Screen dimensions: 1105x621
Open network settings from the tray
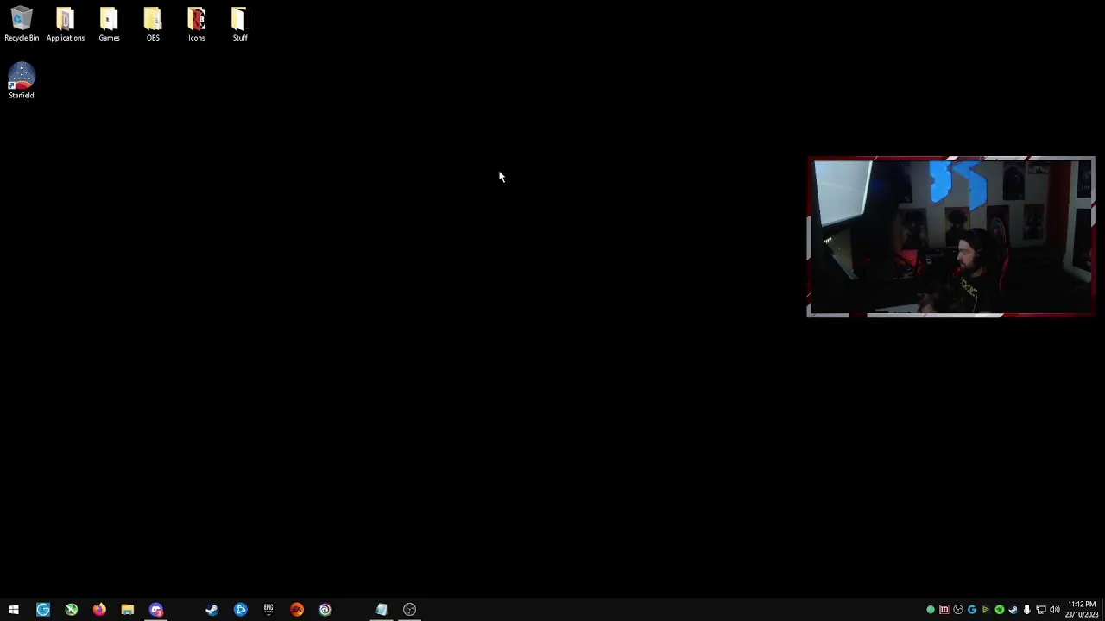point(1041,610)
